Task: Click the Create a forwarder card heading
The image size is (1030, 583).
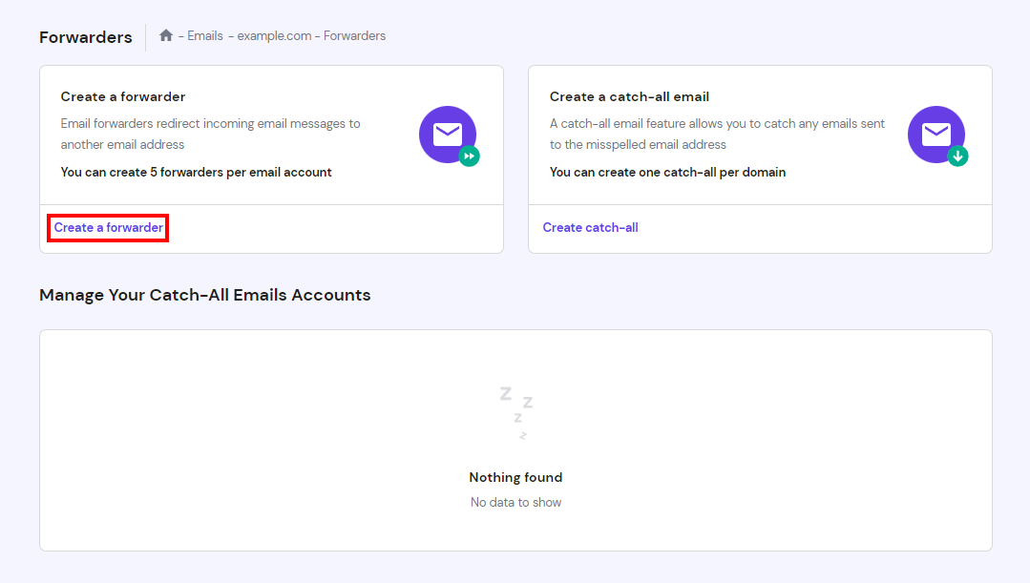Action: coord(122,96)
